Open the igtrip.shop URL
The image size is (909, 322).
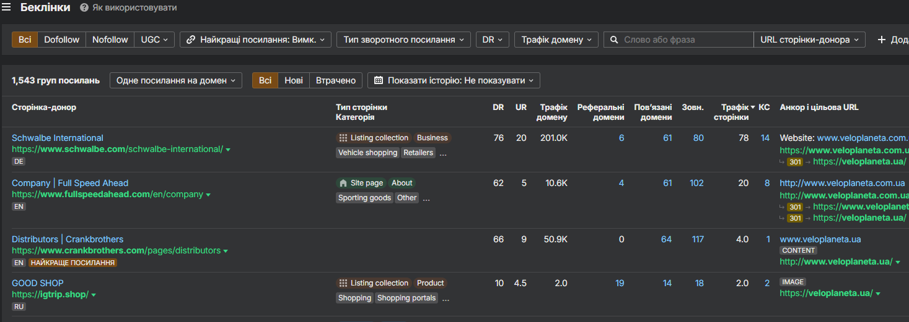coord(50,294)
